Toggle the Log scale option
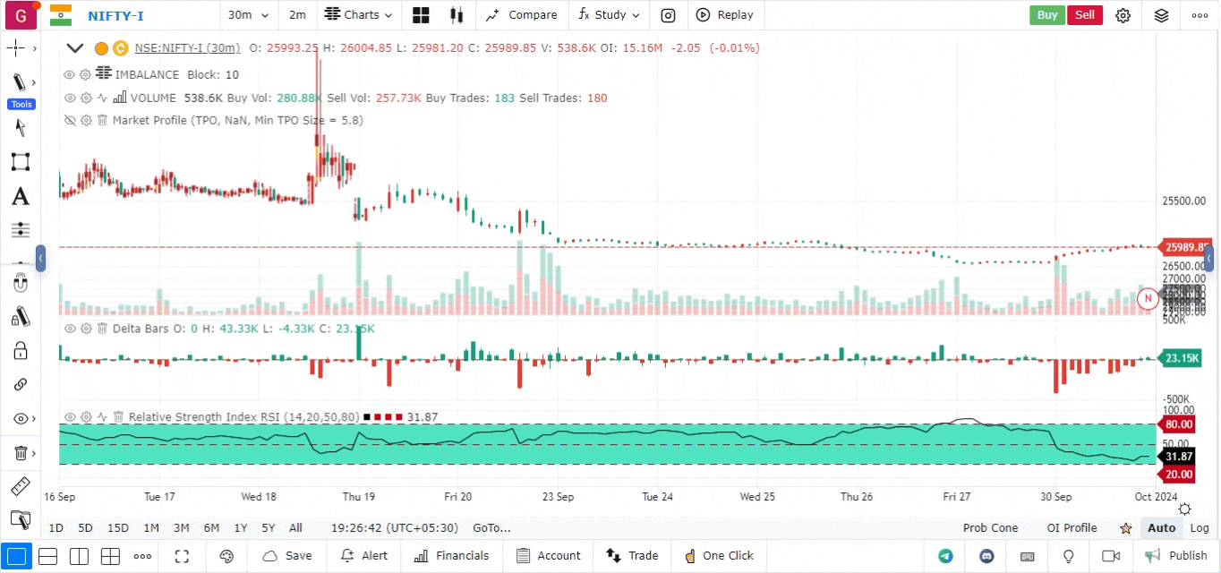The width and height of the screenshot is (1221, 573). click(x=1200, y=528)
